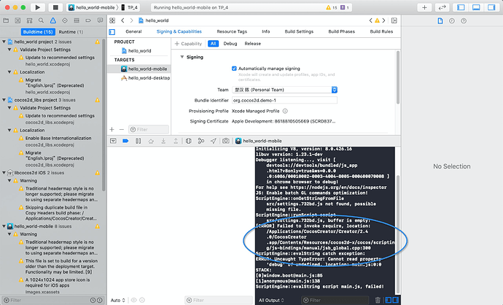Click the Run (play) button
Viewport: 503px width, 305px height.
click(x=37, y=7)
